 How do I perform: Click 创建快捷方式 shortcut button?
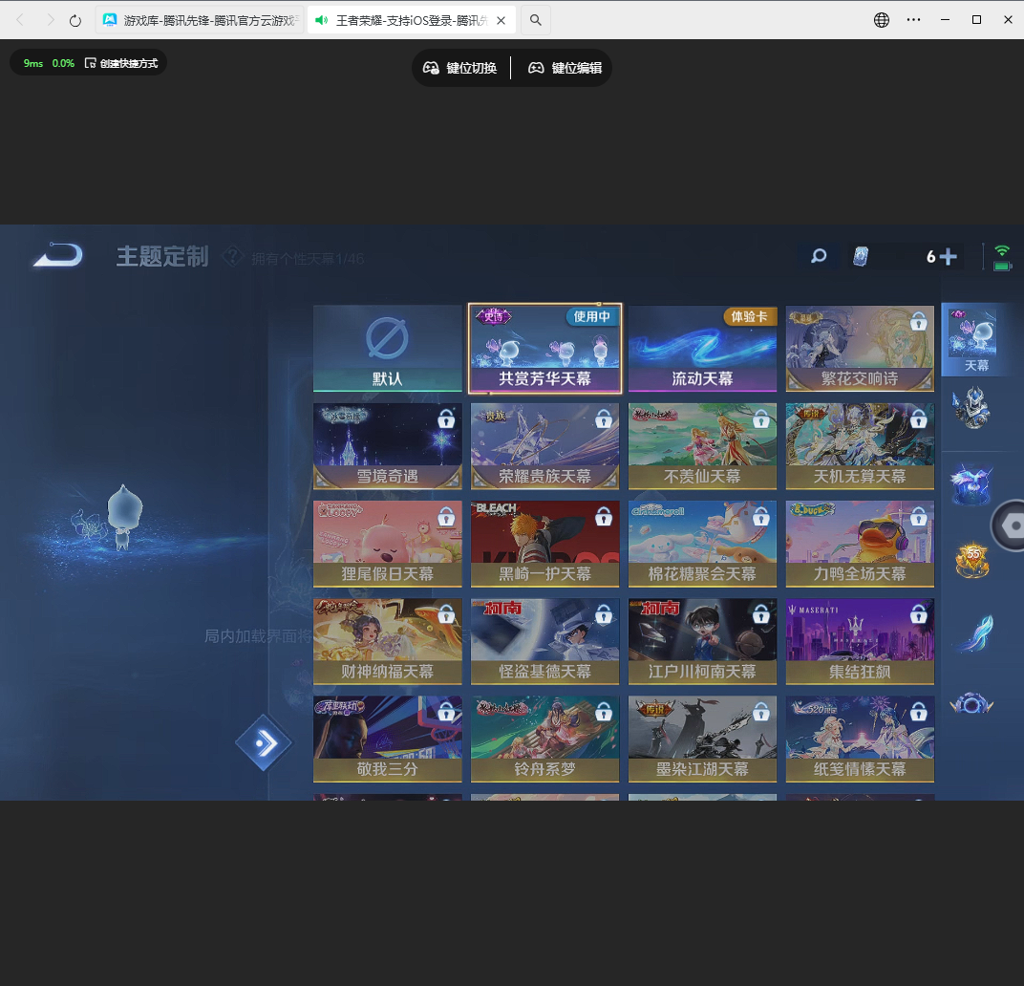121,63
